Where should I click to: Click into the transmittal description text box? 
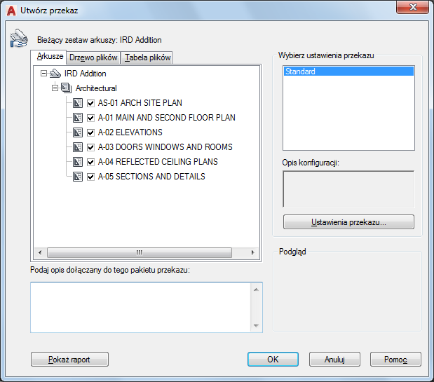coord(140,307)
